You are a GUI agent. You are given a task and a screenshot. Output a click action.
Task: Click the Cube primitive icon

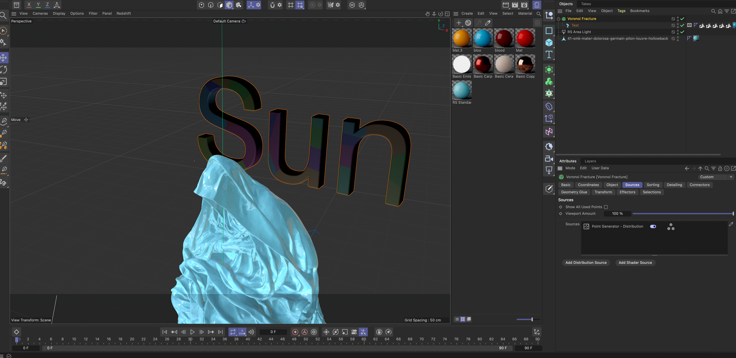[x=549, y=43]
